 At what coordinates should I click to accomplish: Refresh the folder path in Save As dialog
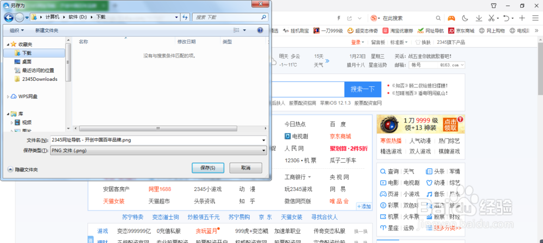tap(185, 17)
